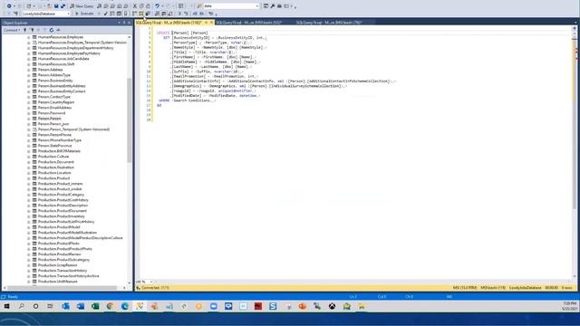Select Person.PersonPhone table
The width and height of the screenshot is (580, 326).
coord(54,135)
